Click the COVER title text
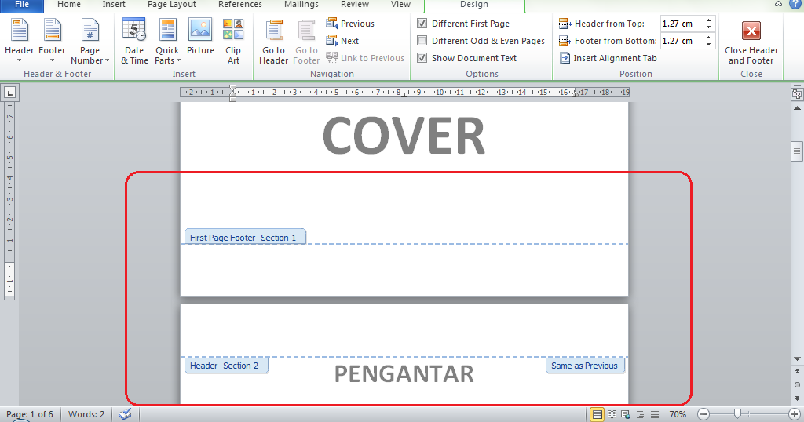This screenshot has width=804, height=422. [x=404, y=135]
